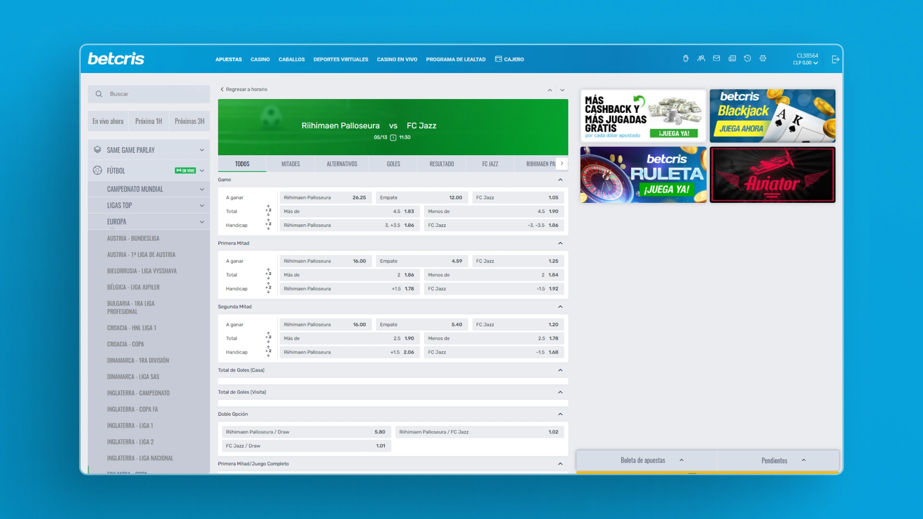This screenshot has height=519, width=923.
Task: Click back arrow Regresar a horario
Action: 222,89
